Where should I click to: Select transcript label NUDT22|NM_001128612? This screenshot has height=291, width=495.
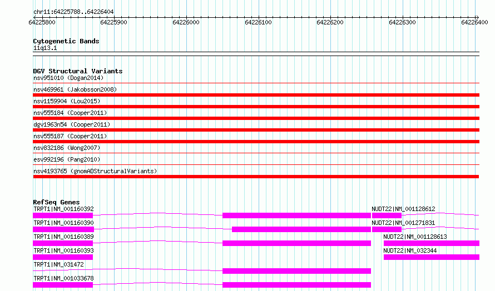pyautogui.click(x=403, y=209)
